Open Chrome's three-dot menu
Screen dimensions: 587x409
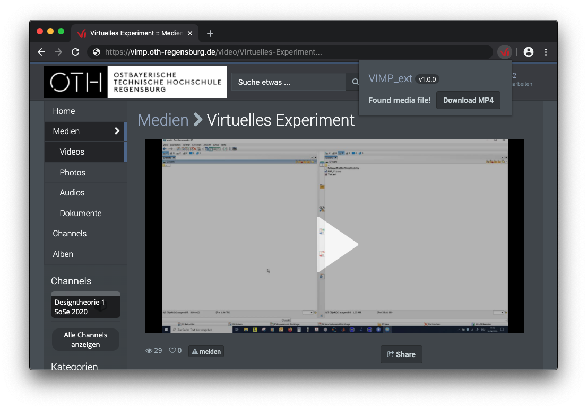click(x=546, y=52)
